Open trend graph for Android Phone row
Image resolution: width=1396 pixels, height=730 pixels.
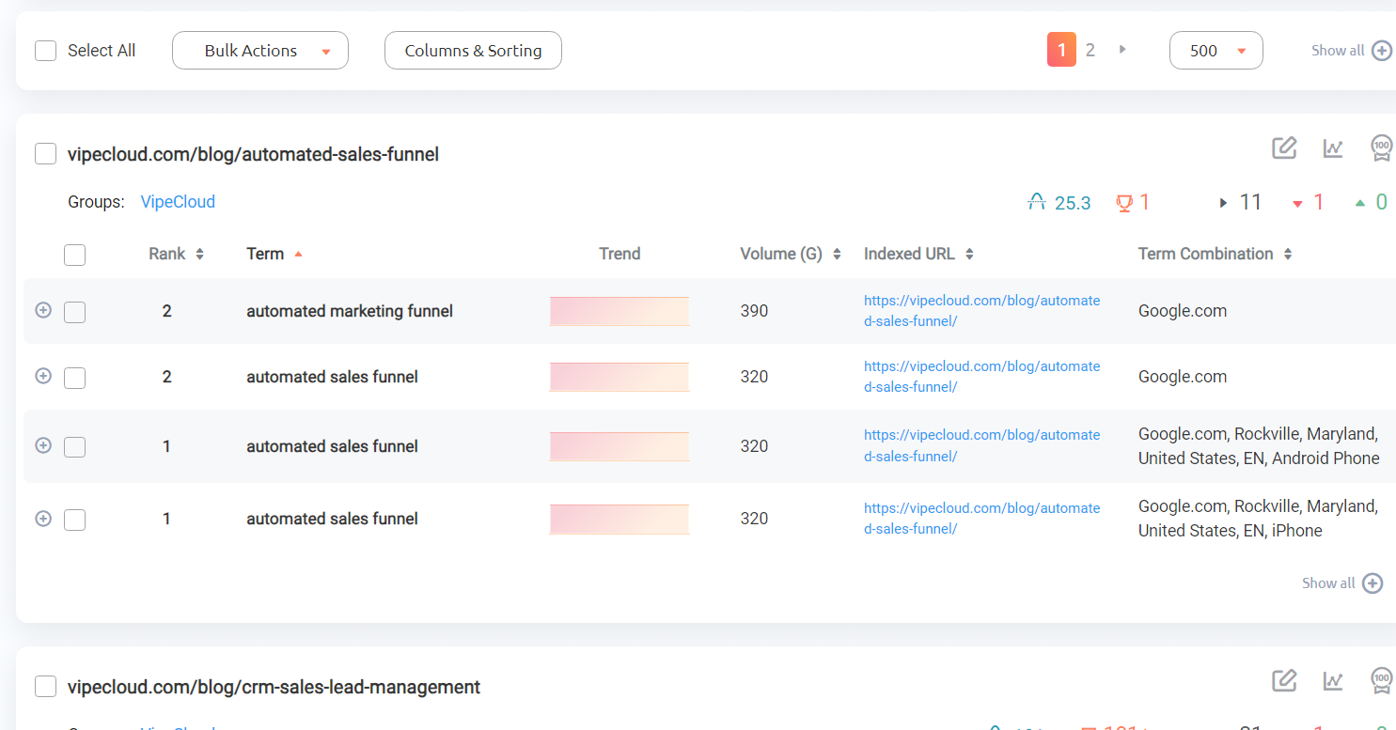(x=620, y=446)
